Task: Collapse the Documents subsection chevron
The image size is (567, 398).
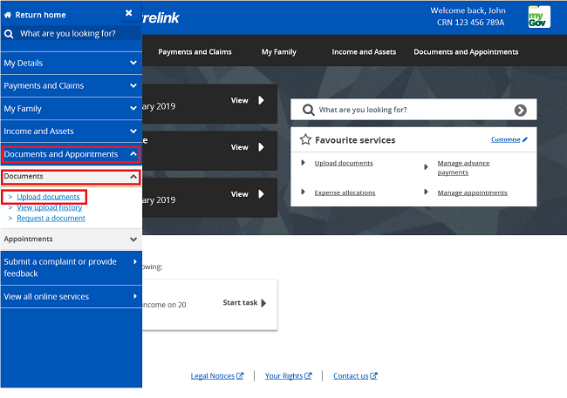Action: (x=133, y=177)
